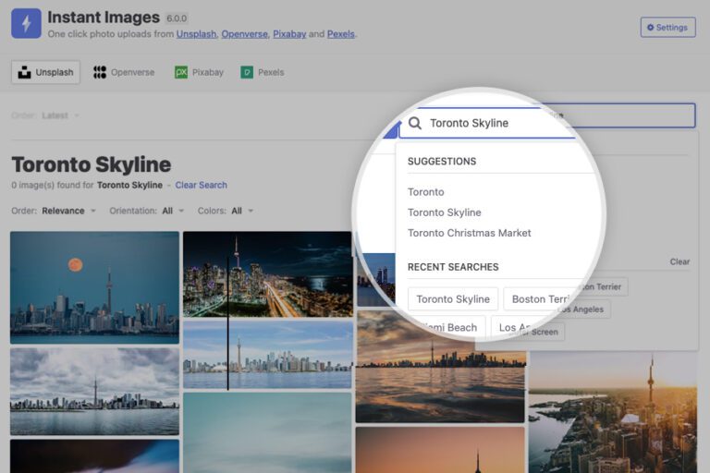Clear the recent searches list
The width and height of the screenshot is (710, 473).
[679, 261]
